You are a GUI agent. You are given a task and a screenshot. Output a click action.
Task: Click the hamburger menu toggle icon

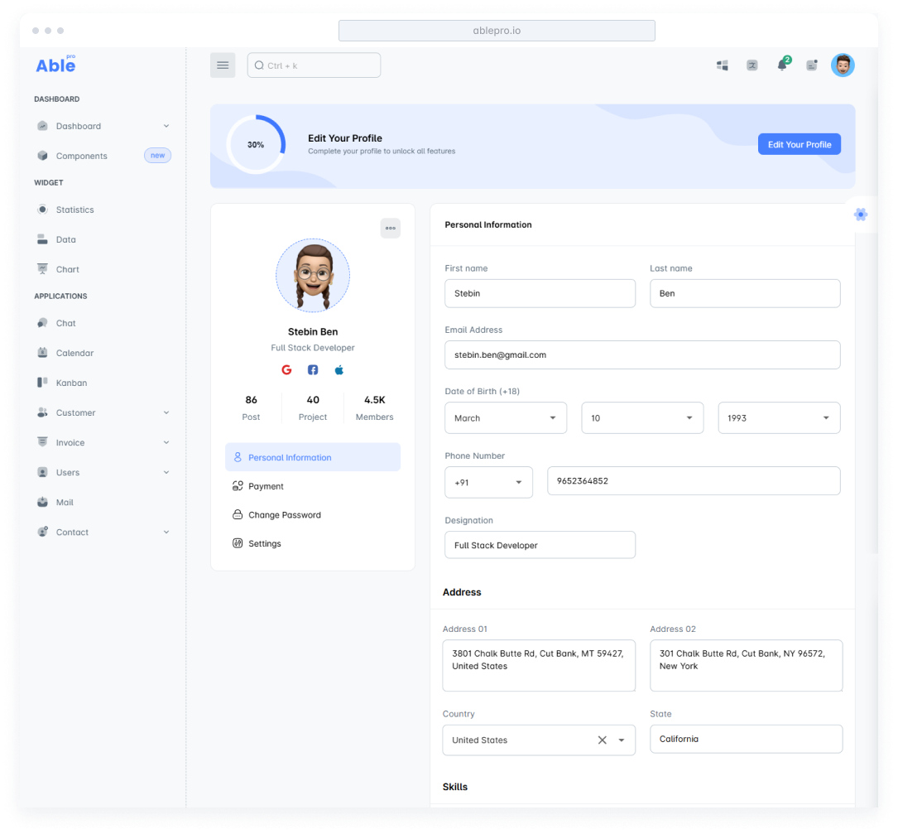coord(223,65)
